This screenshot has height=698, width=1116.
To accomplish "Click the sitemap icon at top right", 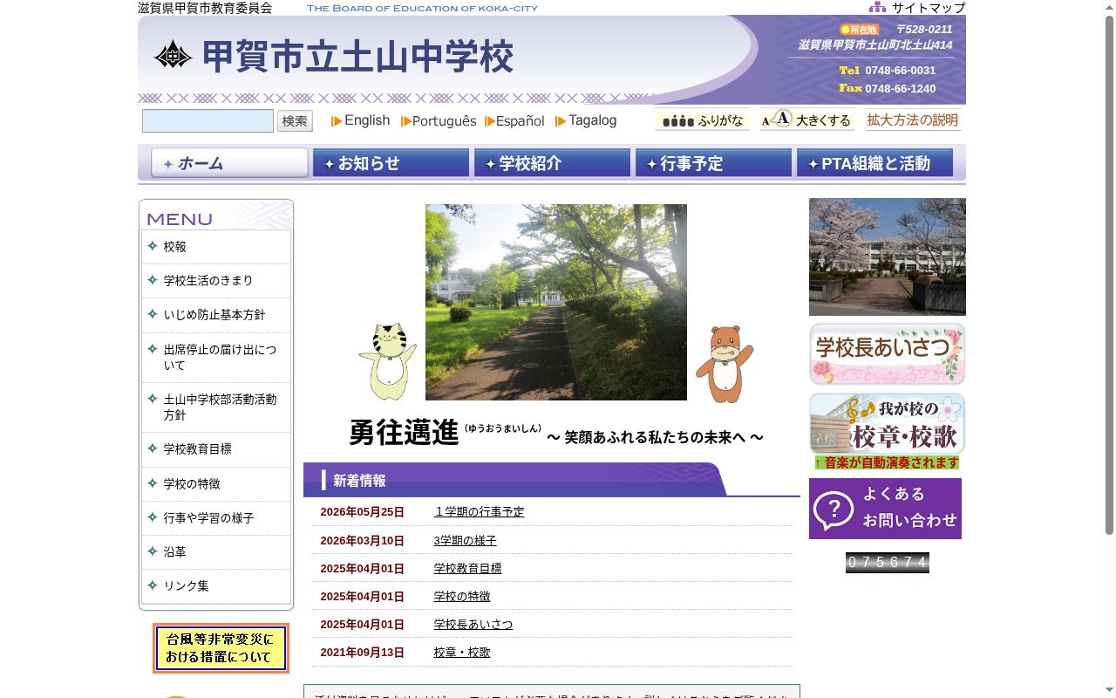I will point(877,7).
